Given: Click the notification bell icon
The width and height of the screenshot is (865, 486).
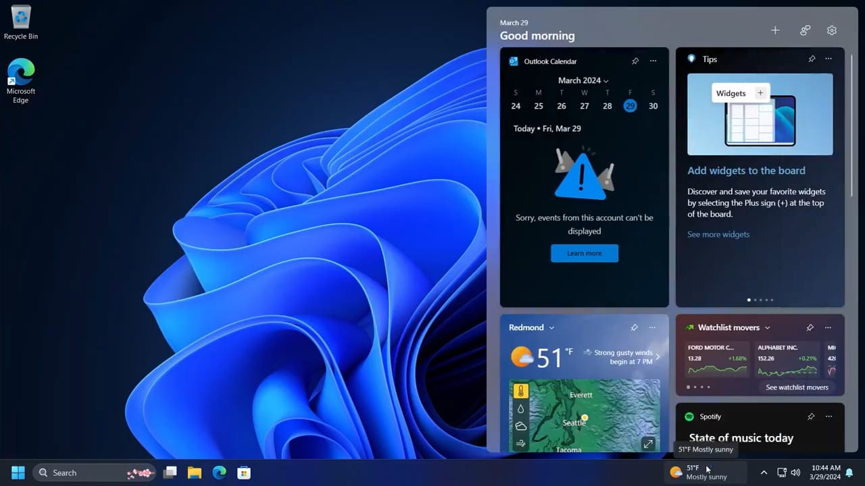Looking at the screenshot, I should [x=849, y=473].
